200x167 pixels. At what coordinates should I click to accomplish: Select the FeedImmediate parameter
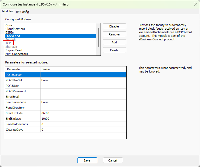[23, 102]
